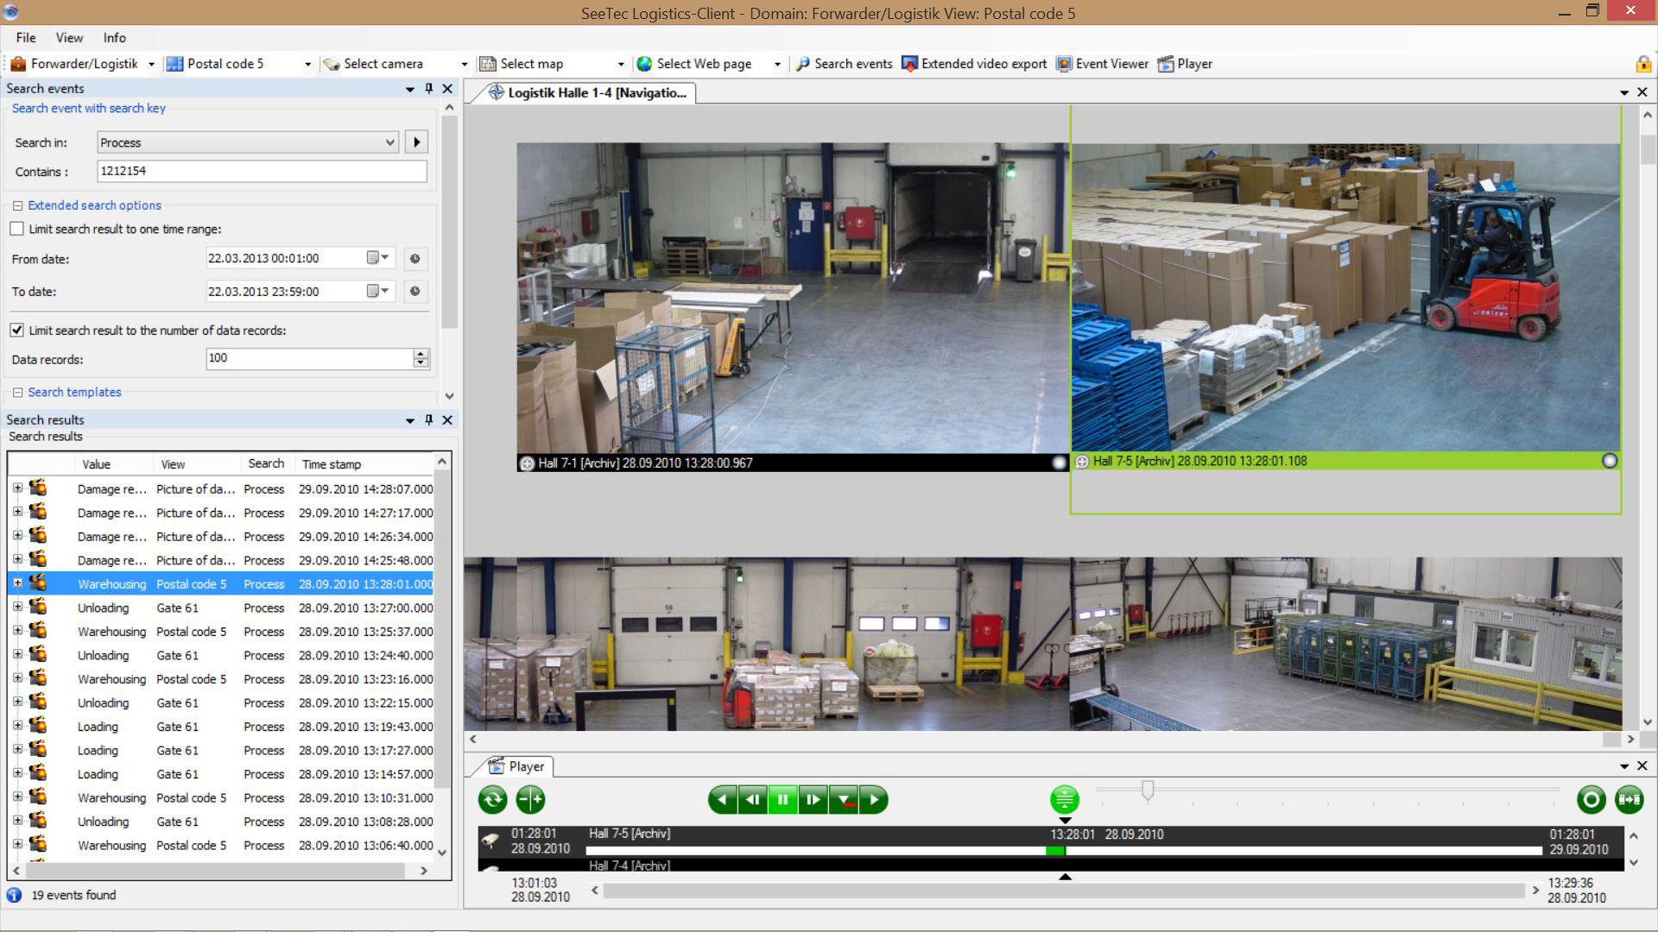Click the green add/split timeline button
The width and height of the screenshot is (1658, 932).
click(530, 800)
